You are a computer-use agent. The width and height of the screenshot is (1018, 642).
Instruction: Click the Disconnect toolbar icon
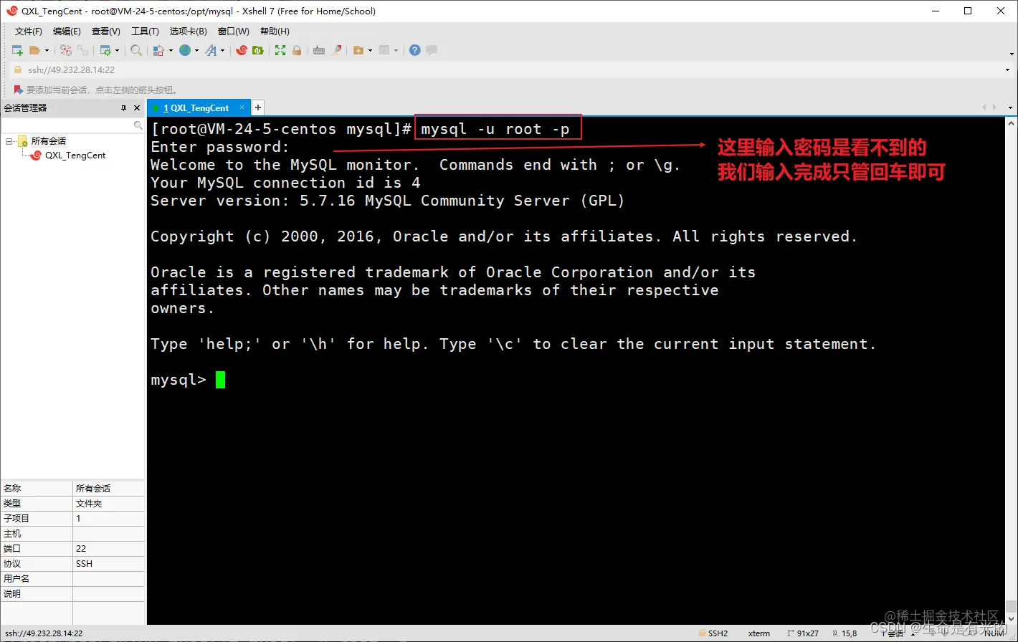[x=66, y=50]
